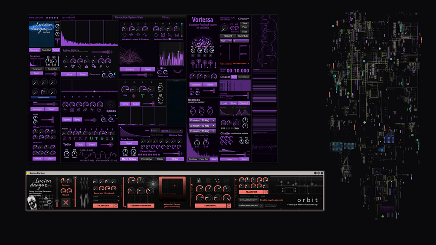Toggle the X box beside RANDOM NETWORK
The height and width of the screenshot is (245, 436).
point(261,206)
